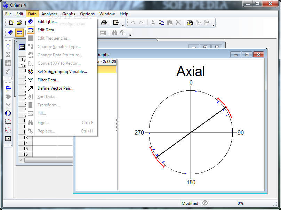Viewport: 281px width, 210px height.
Task: Click the Undo arrow icon
Action: point(133,23)
